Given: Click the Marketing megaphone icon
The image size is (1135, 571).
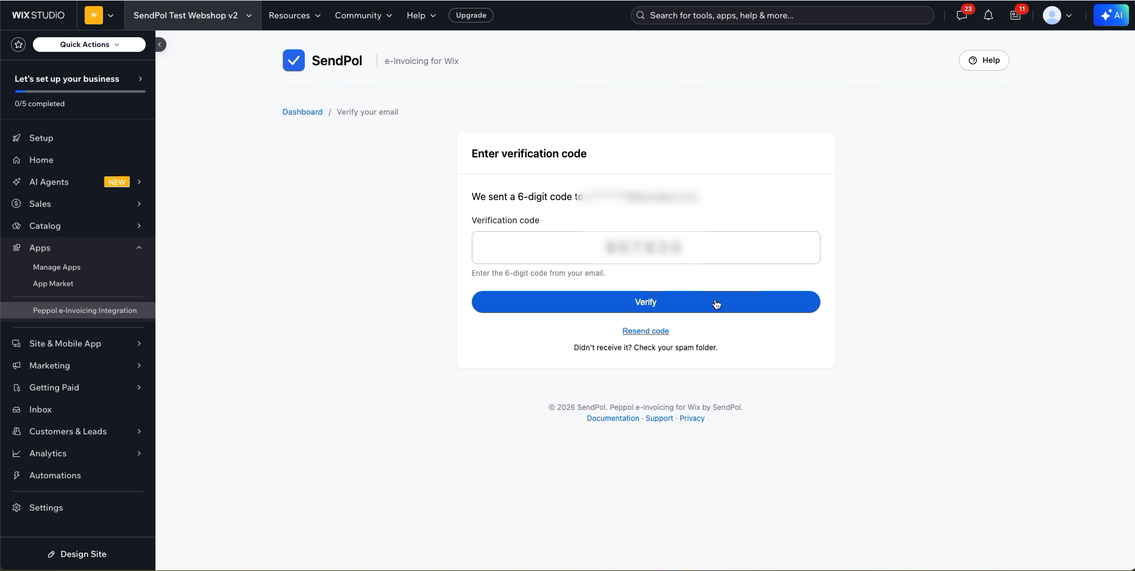Looking at the screenshot, I should tap(16, 365).
